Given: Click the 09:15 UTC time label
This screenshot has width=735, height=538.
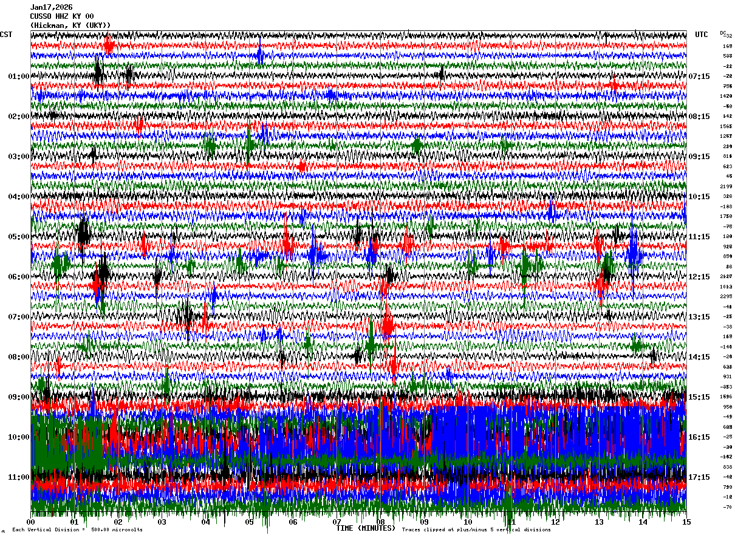Looking at the screenshot, I should tap(700, 157).
